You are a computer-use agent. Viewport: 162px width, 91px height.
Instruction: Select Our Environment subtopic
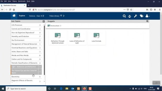26,40
